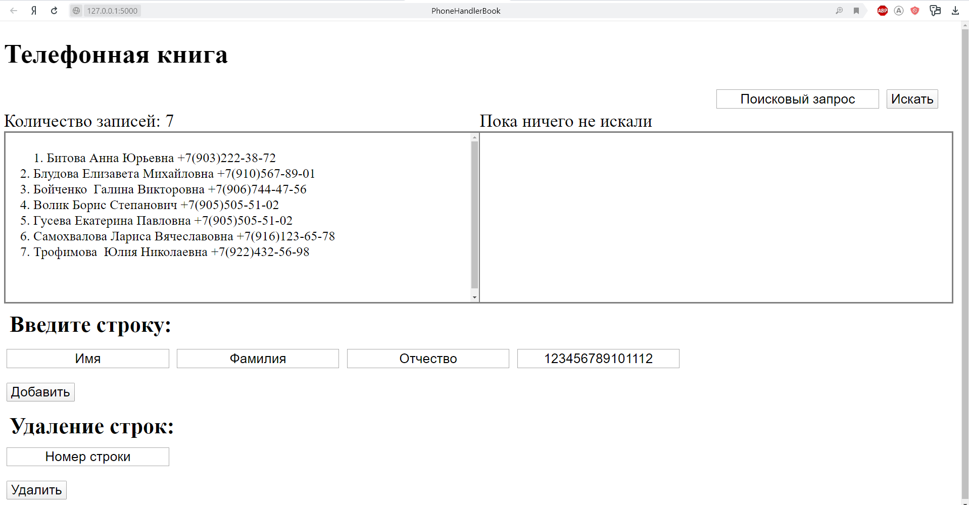Select entry Самохвалова Лариса Вячеславовна
Viewport: 969px width, 505px height.
[184, 236]
